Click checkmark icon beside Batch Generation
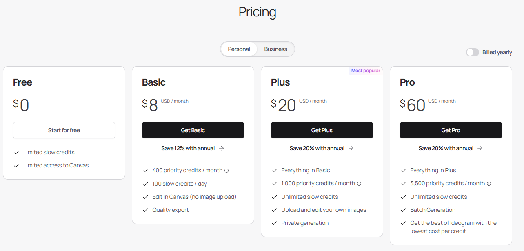 click(403, 210)
